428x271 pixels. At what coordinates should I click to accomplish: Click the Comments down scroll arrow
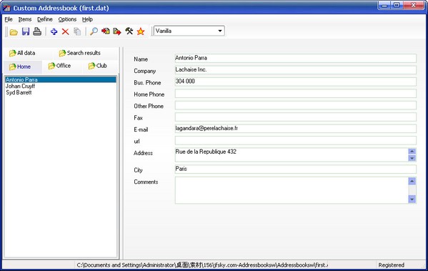[412, 199]
